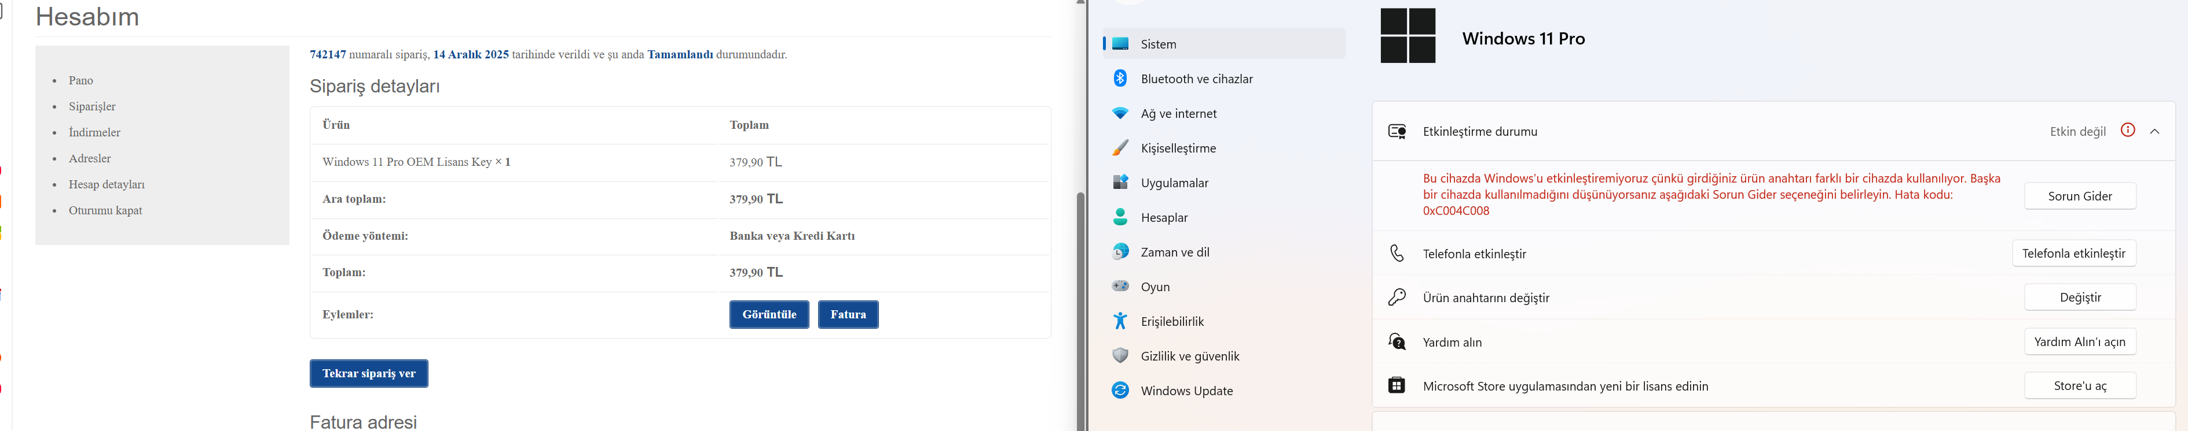2188x431 pixels.
Task: Run the Sorun Gider troubleshooter
Action: [2080, 196]
